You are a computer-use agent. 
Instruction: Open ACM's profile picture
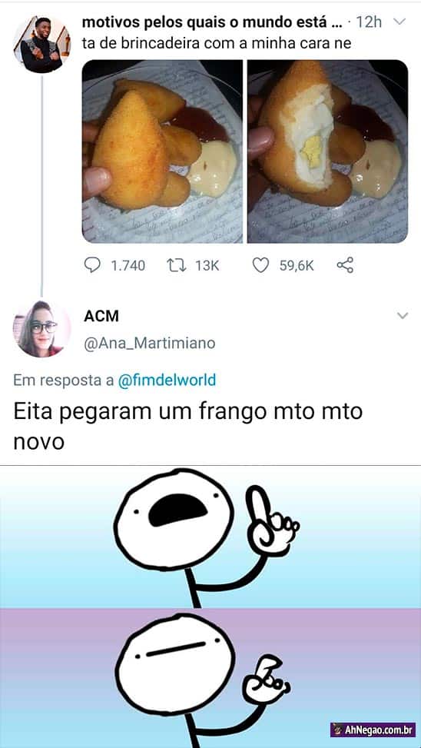click(41, 329)
